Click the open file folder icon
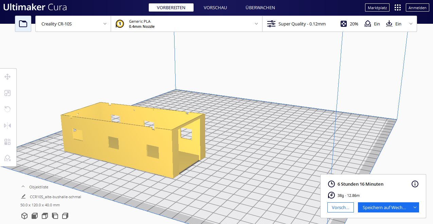 [23, 24]
